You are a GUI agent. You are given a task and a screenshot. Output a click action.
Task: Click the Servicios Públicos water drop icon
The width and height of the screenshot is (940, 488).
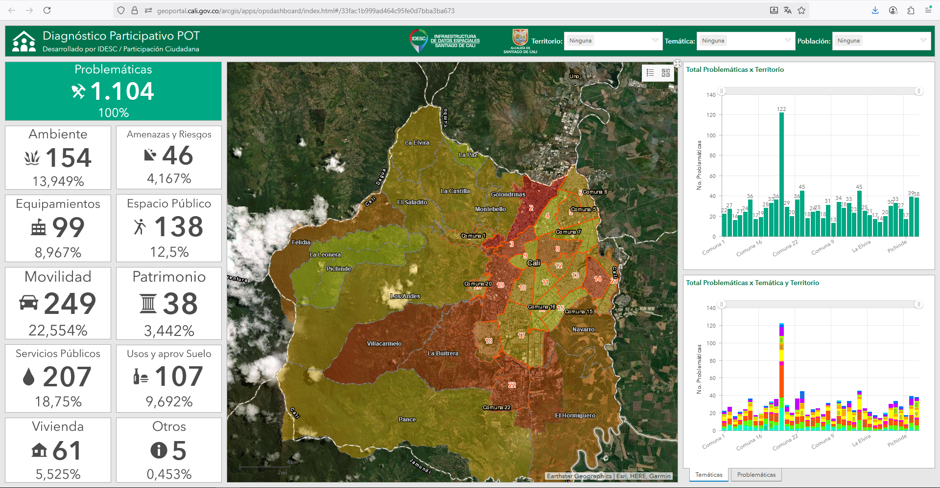[29, 377]
